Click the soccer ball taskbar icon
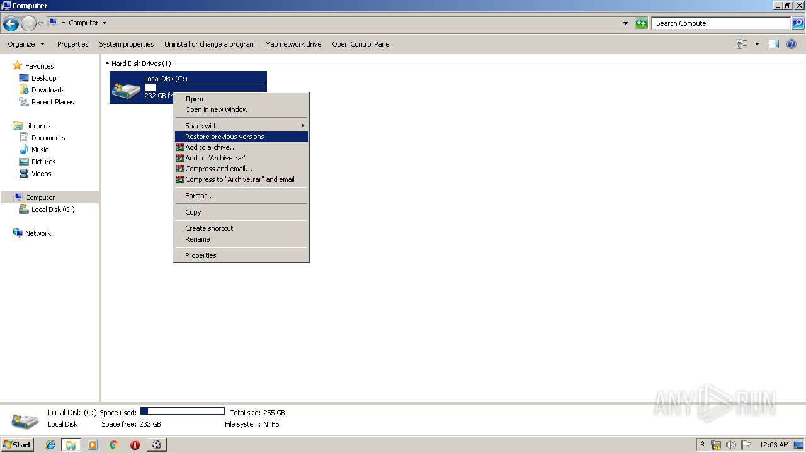The image size is (806, 453). tap(156, 445)
